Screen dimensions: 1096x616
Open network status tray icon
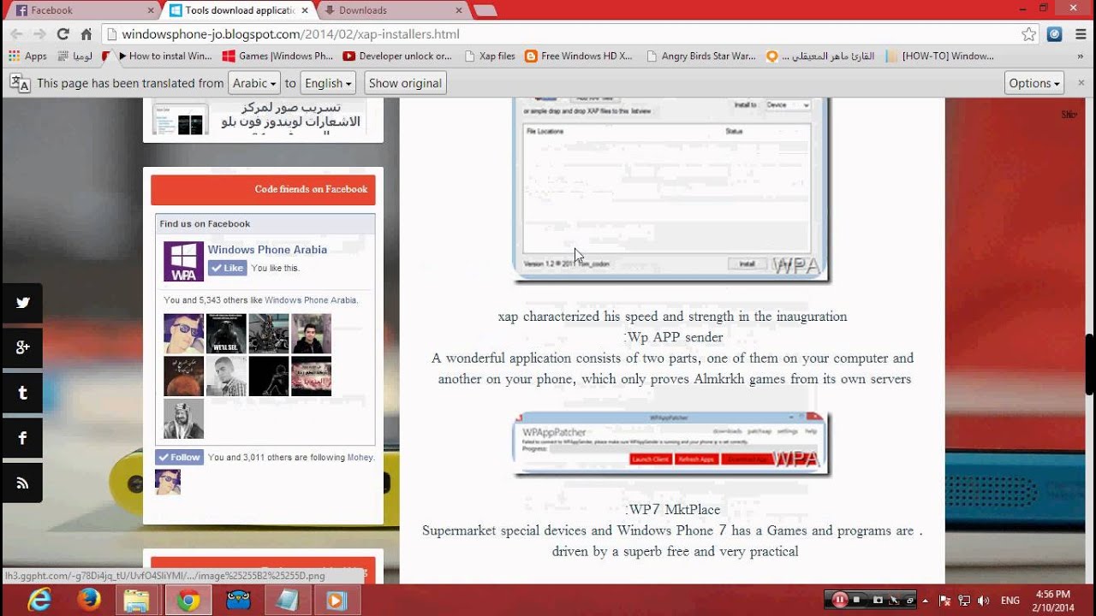tap(966, 601)
